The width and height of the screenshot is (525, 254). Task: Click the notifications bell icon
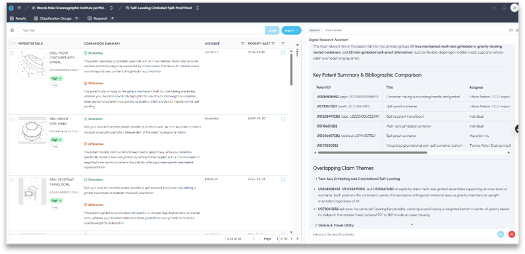tap(504, 8)
